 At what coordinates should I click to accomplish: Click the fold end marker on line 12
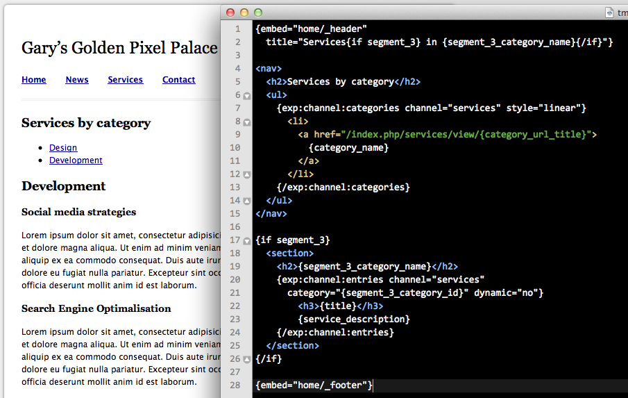[247, 175]
